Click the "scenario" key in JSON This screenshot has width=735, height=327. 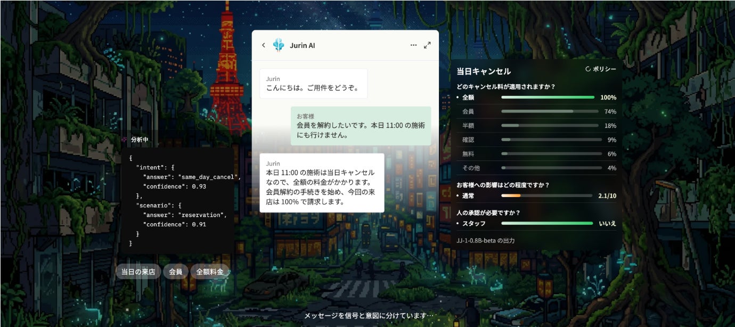coord(154,205)
